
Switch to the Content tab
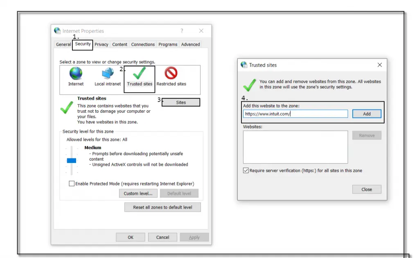click(120, 44)
